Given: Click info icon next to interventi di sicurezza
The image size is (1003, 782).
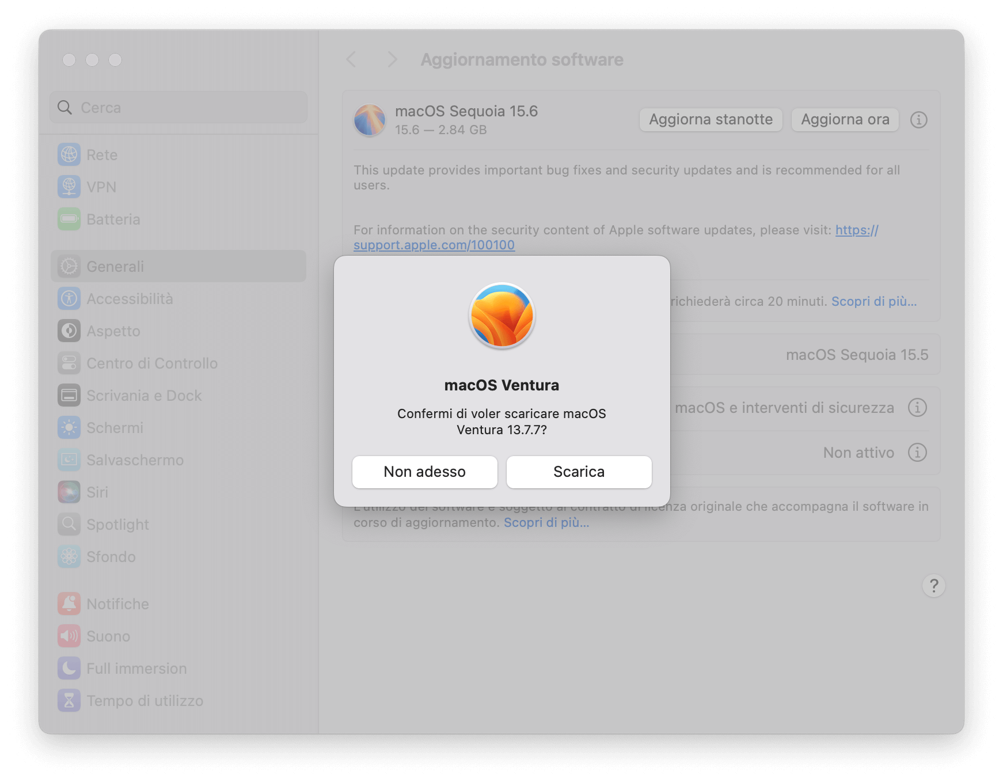Looking at the screenshot, I should tap(917, 408).
